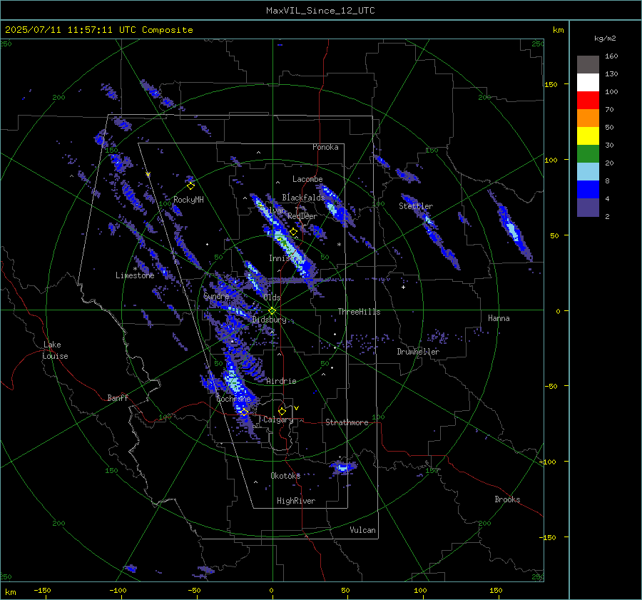Click the bright blue 8 legend block
This screenshot has width=642, height=600.
[x=588, y=189]
